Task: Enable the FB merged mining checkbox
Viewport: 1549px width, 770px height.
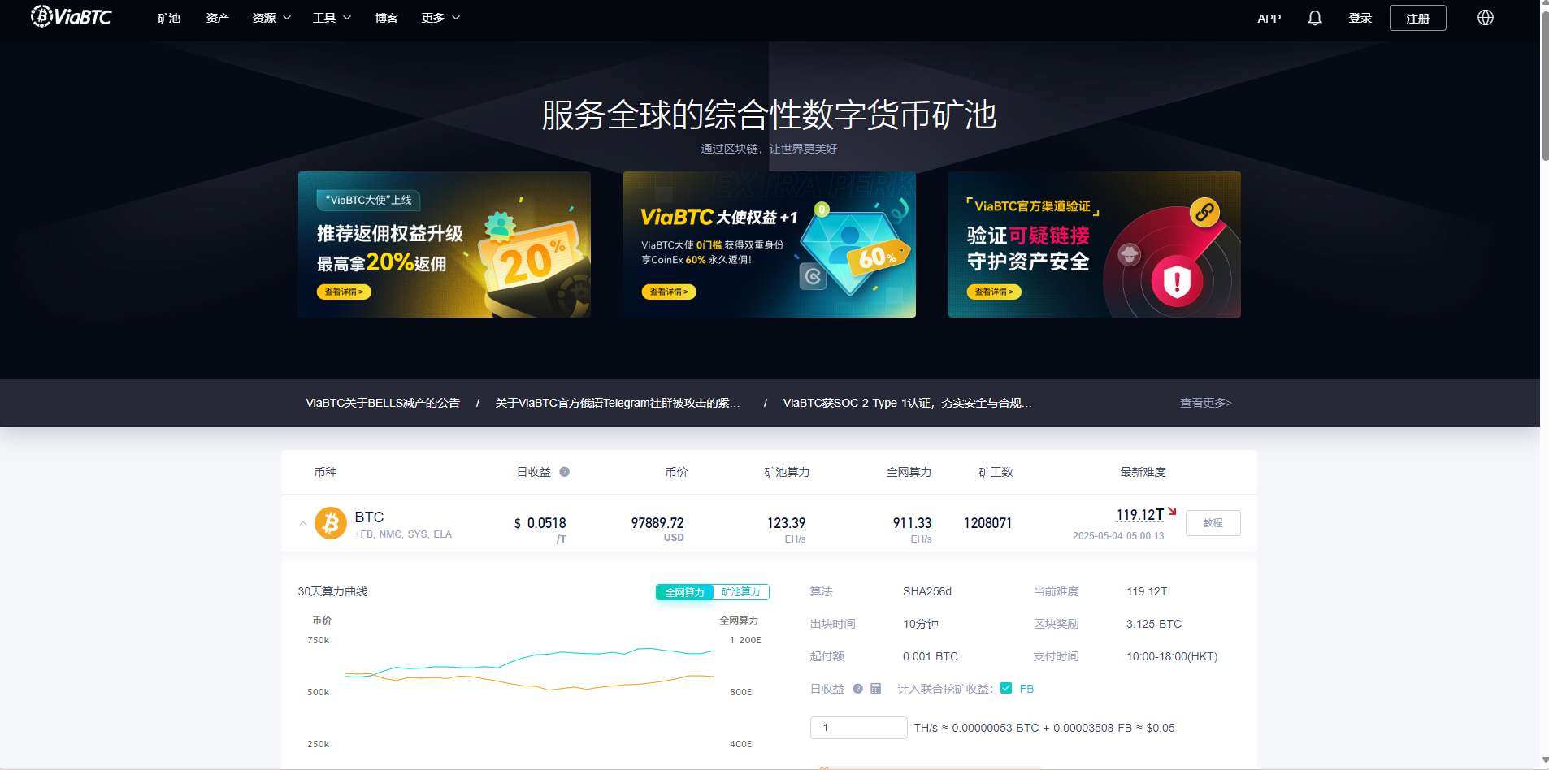Action: 1007,688
